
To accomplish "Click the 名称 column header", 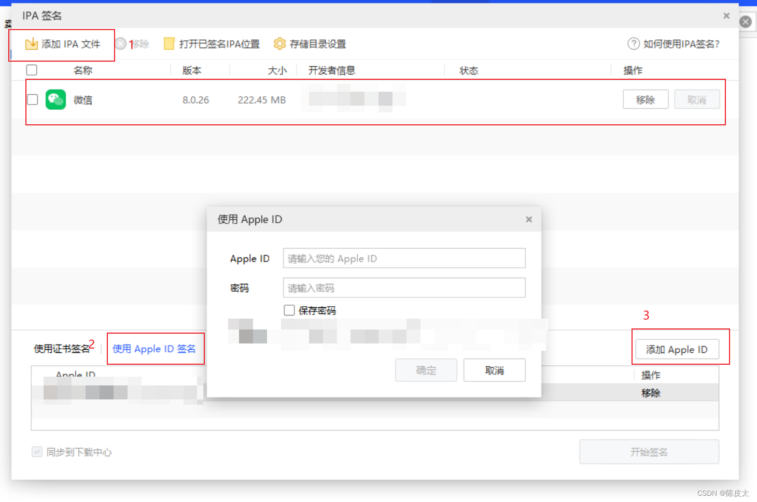I will [83, 70].
